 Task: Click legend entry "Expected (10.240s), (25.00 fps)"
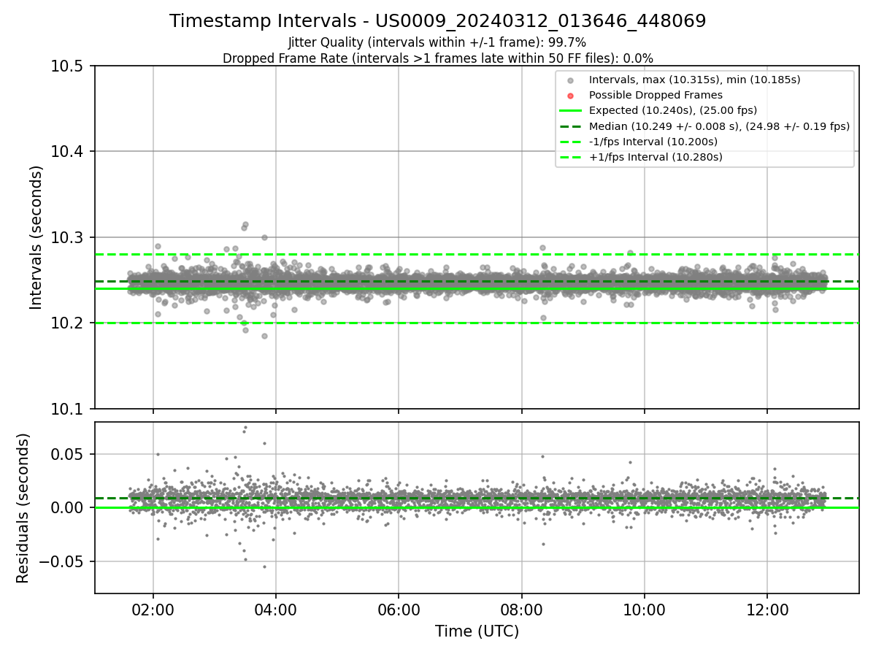point(672,110)
